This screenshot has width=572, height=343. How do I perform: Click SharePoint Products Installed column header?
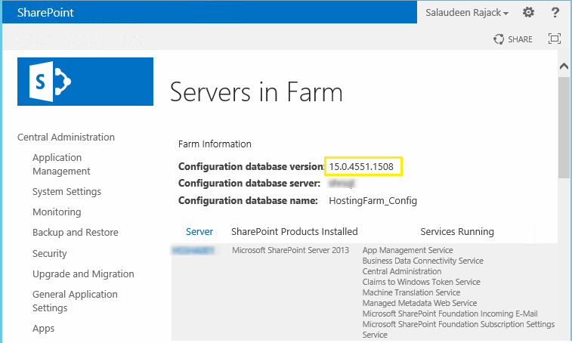295,232
